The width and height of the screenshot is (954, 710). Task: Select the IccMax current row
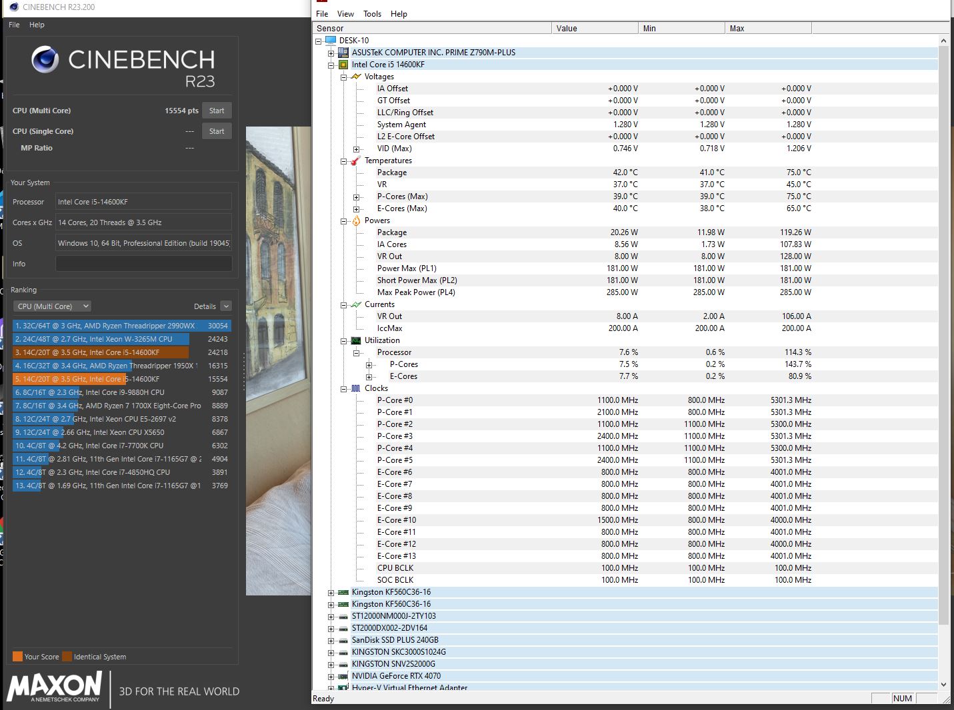click(x=625, y=328)
